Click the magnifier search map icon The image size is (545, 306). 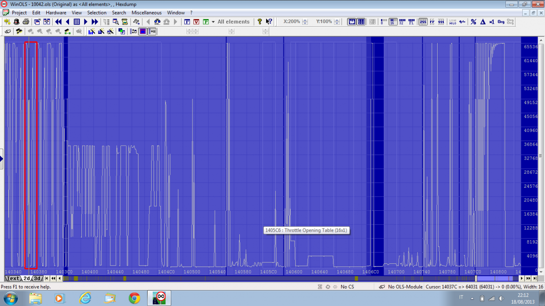[x=115, y=21]
